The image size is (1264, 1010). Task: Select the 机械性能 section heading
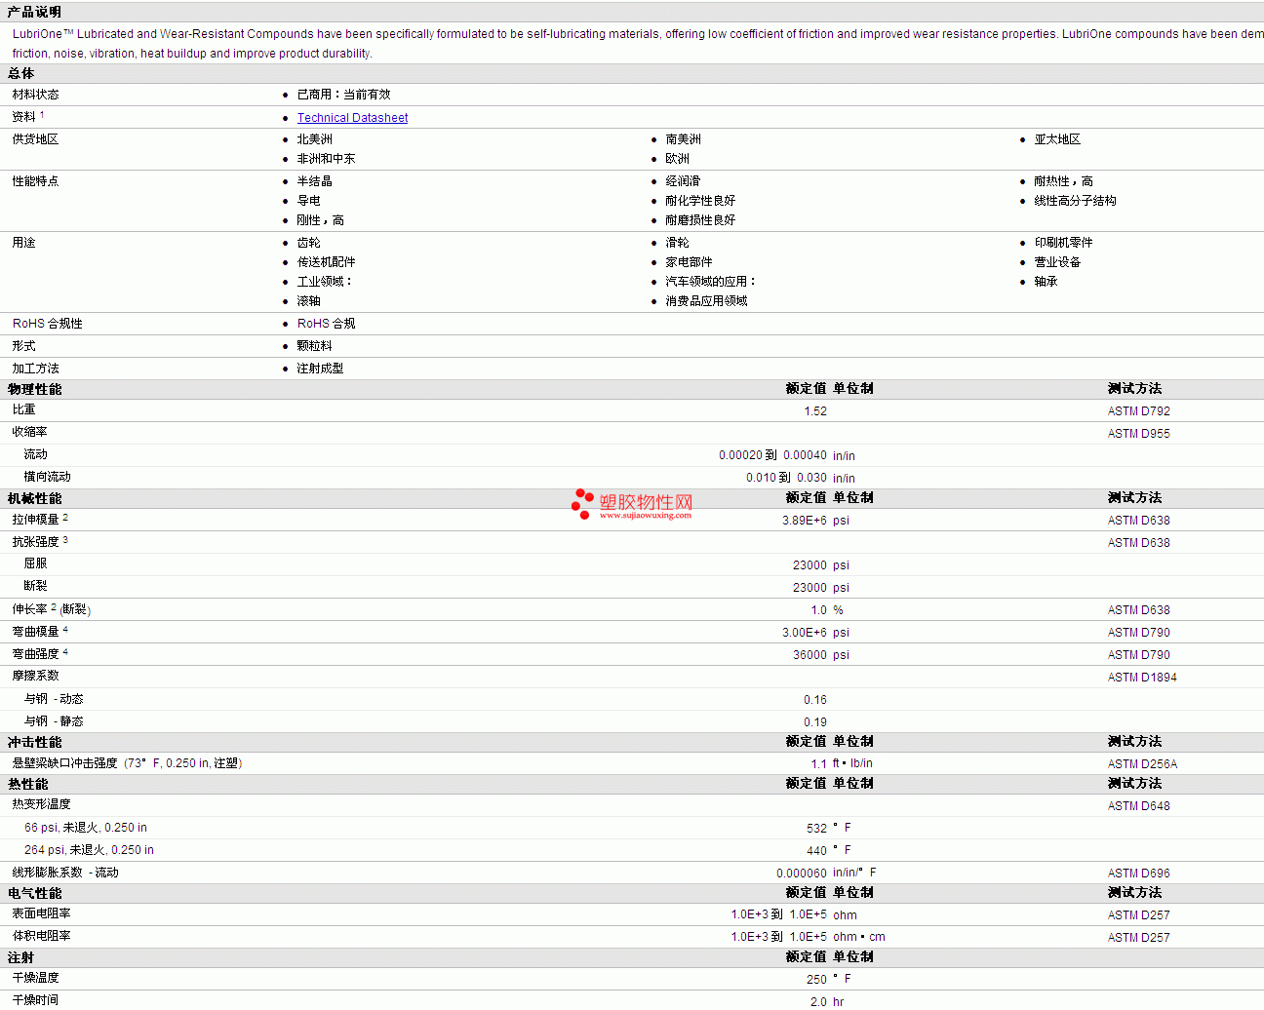(34, 498)
